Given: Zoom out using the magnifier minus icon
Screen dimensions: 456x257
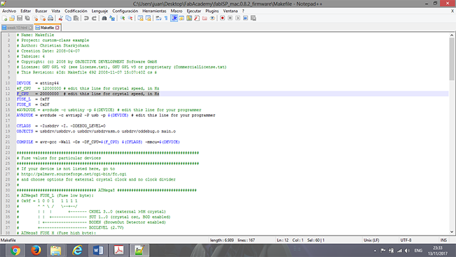Looking at the screenshot, I should 130,18.
